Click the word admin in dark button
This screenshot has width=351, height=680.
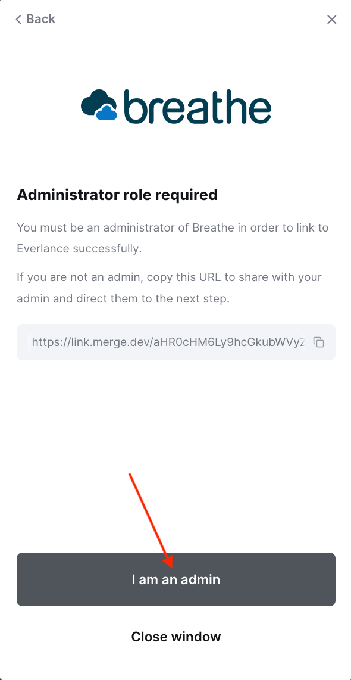pyautogui.click(x=200, y=579)
